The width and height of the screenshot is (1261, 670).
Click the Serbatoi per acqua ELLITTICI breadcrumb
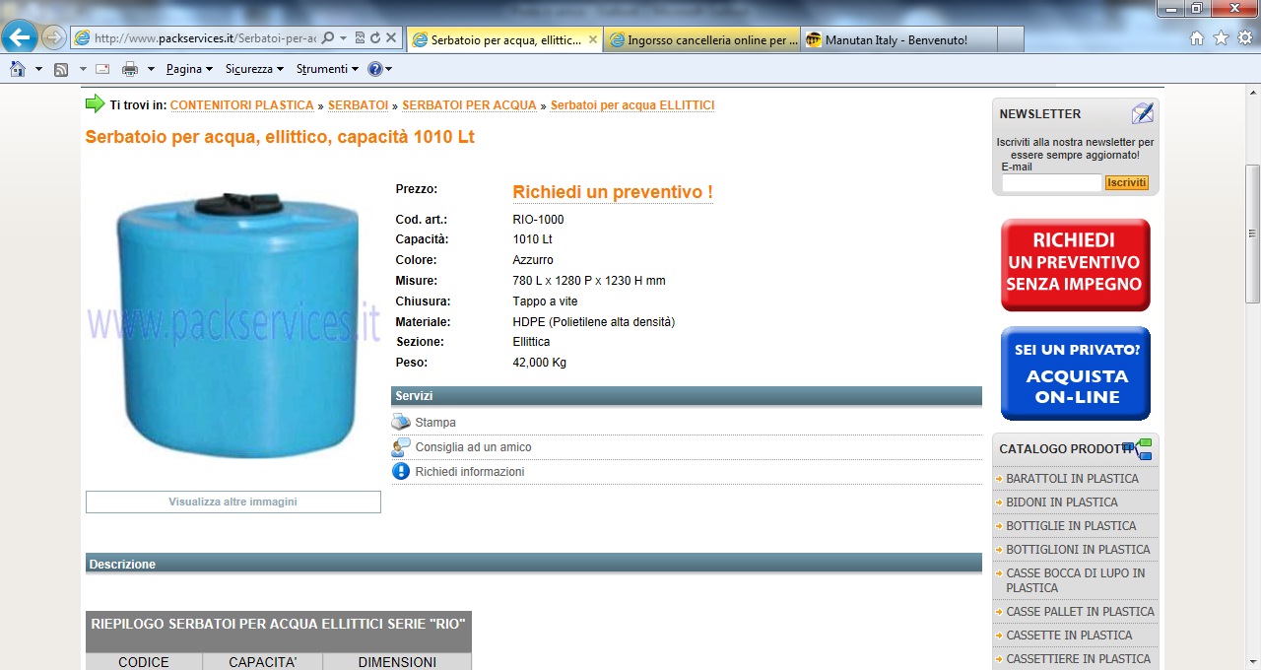pos(632,105)
